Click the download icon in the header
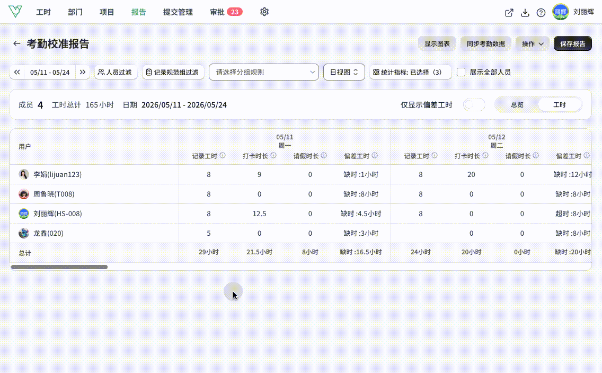Screen dimensions: 602x373 (525, 13)
